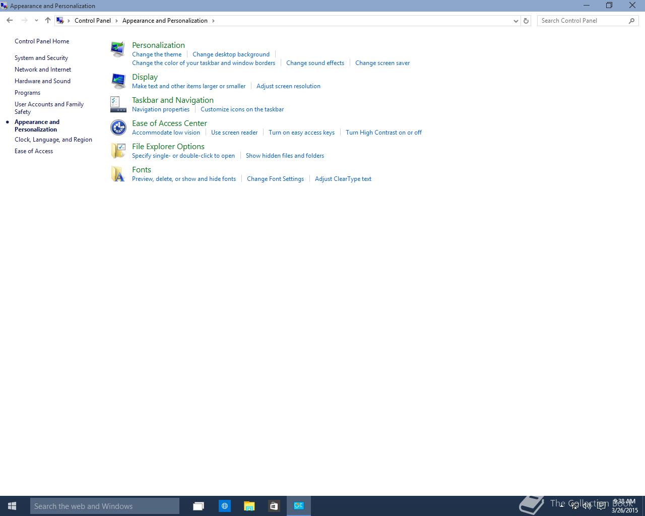This screenshot has width=645, height=516.
Task: Open Navigation properties
Action: [161, 109]
